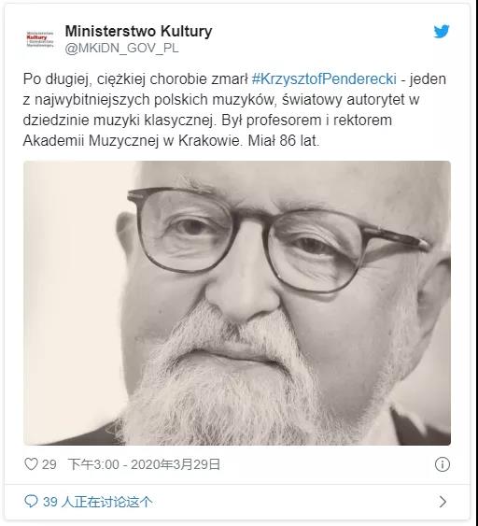Image resolution: width=478 pixels, height=526 pixels.
Task: Expand conversation with right chevron arrow
Action: [443, 502]
